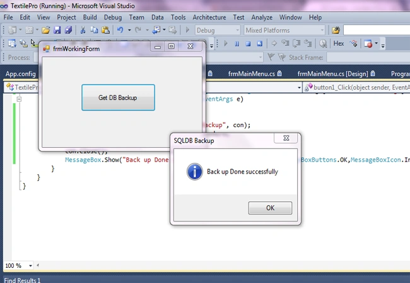Click the Restart debugging icon
The height and width of the screenshot is (283, 410).
coord(259,43)
